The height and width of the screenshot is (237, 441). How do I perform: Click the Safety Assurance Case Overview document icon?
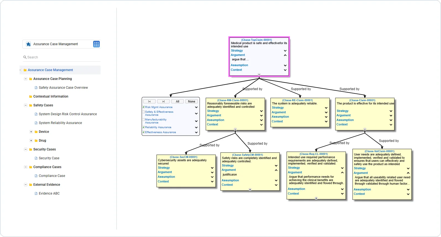36,88
